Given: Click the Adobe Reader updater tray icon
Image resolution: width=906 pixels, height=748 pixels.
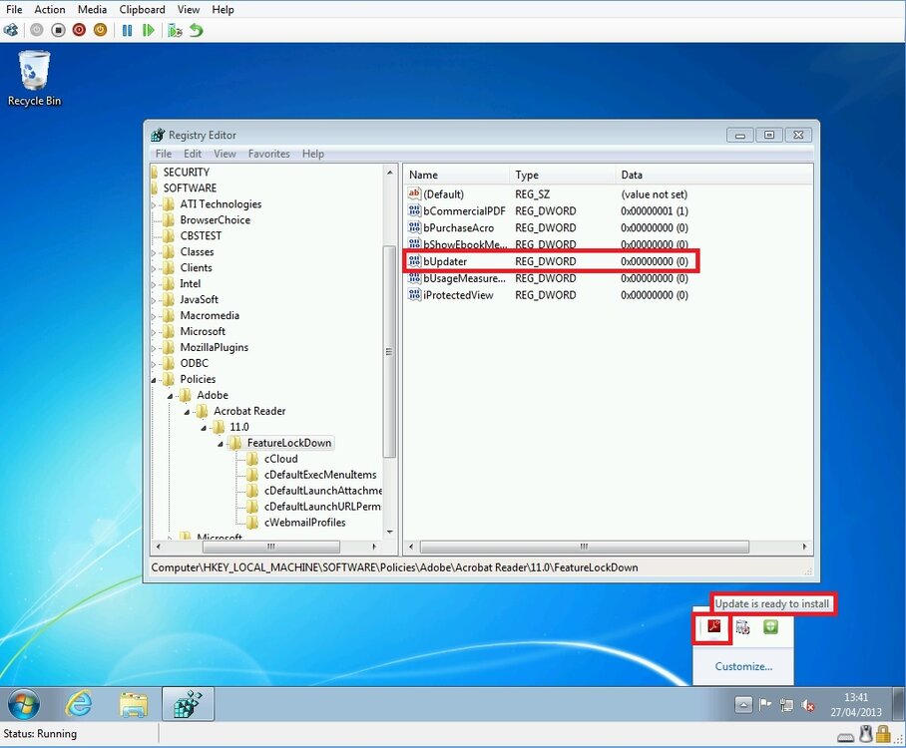Looking at the screenshot, I should [x=714, y=626].
